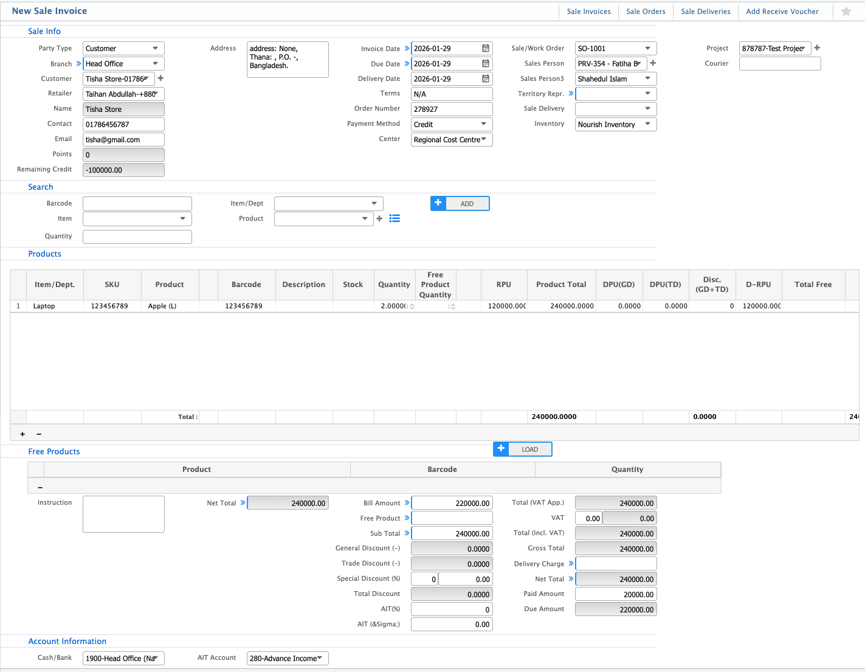Open the Invoice Date calendar picker
The width and height of the screenshot is (865, 672).
pyautogui.click(x=486, y=48)
